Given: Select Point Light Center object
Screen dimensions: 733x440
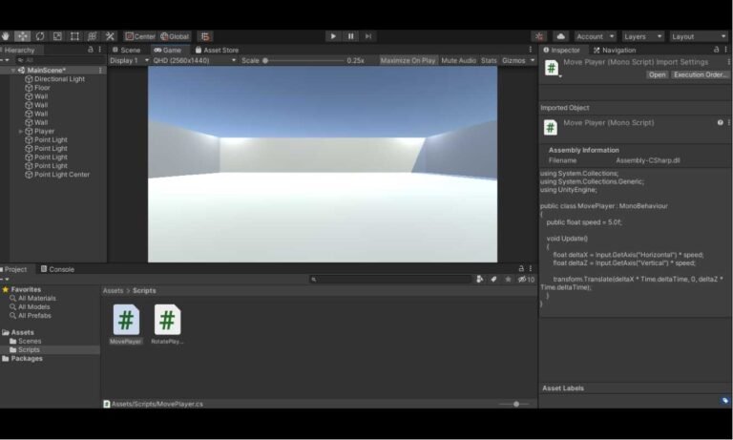Looking at the screenshot, I should tap(62, 175).
